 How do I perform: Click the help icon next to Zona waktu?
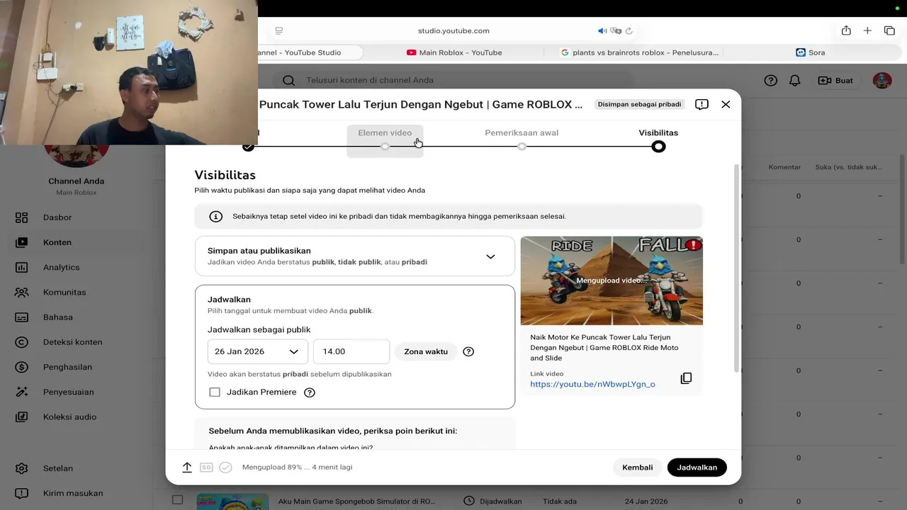tap(468, 351)
